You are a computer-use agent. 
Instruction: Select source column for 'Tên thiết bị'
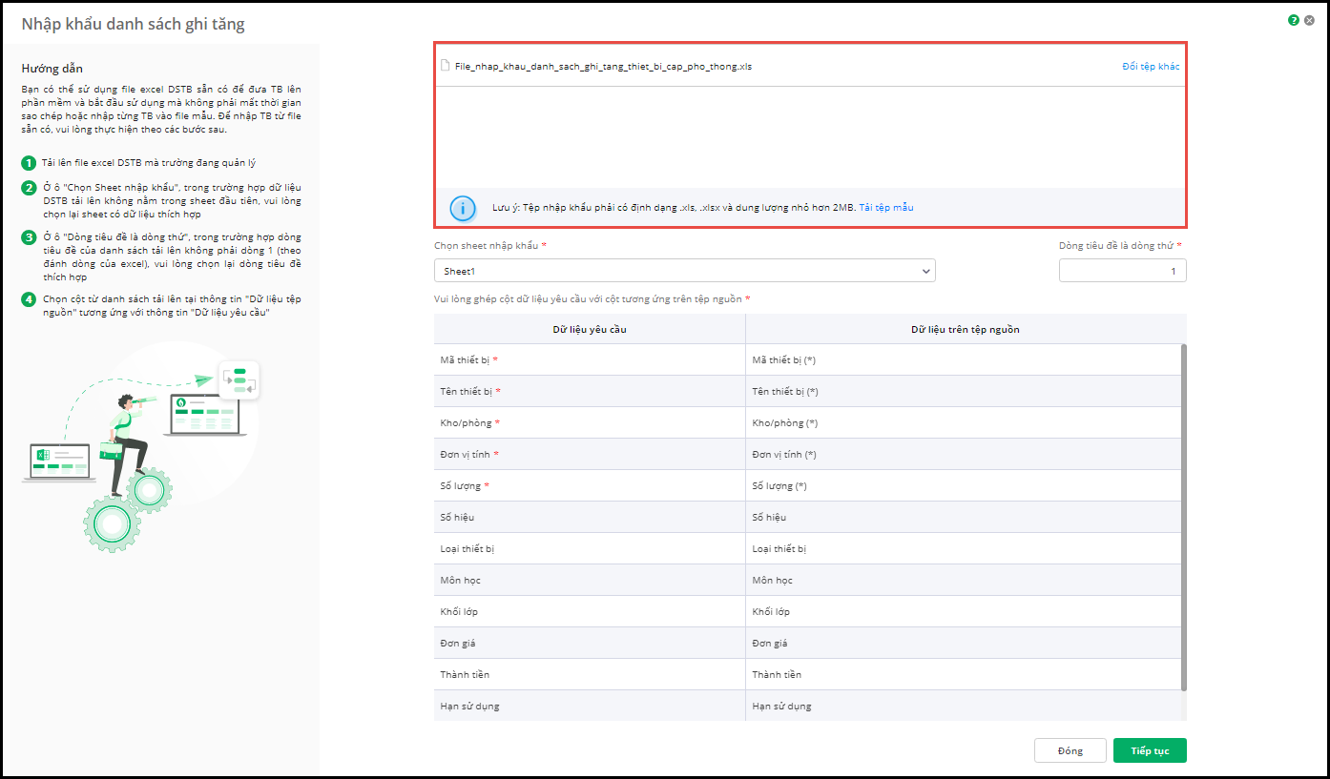pyautogui.click(x=962, y=392)
